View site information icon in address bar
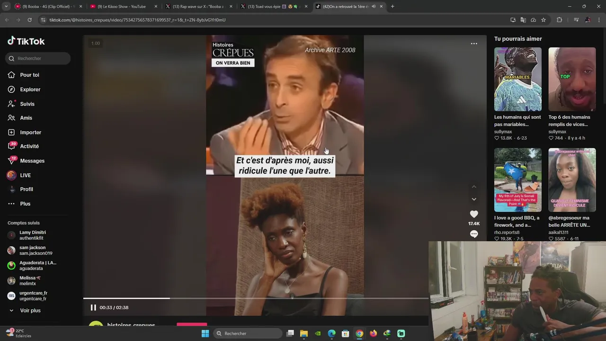The image size is (606, 341). [43, 20]
